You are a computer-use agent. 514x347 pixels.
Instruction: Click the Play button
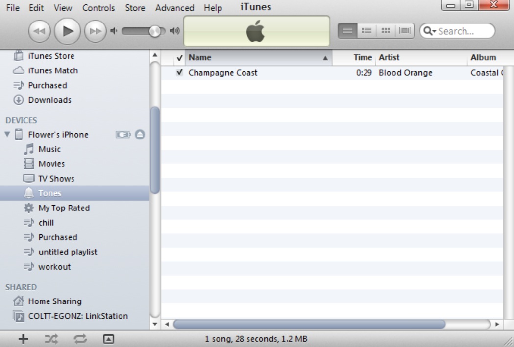click(x=67, y=31)
